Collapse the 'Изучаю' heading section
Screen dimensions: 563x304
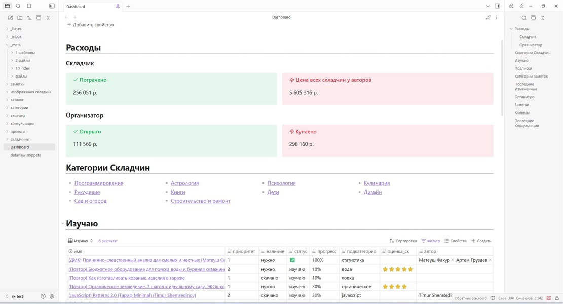click(62, 223)
